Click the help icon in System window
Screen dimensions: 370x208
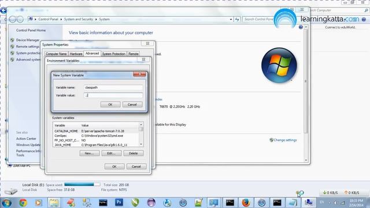(301, 27)
